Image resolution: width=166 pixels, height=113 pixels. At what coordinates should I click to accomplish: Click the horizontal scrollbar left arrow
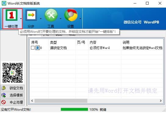click(x=32, y=101)
